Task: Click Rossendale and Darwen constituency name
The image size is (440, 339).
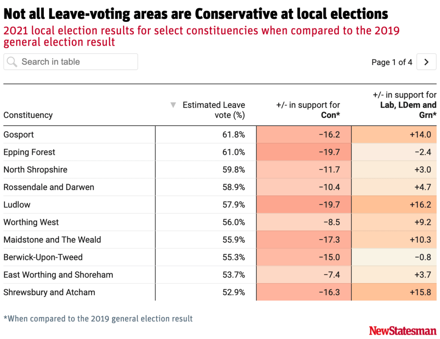Action: (x=49, y=188)
